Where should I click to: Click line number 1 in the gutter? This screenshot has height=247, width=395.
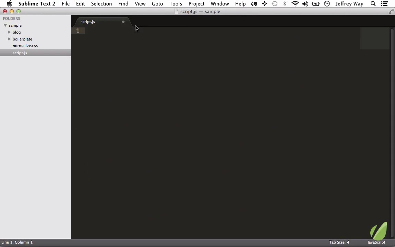[78, 31]
